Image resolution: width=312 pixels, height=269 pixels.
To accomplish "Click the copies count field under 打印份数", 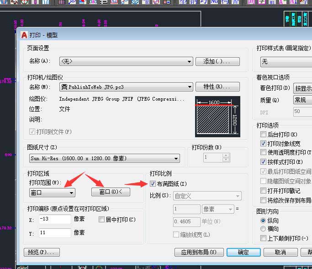I will click(x=212, y=157).
